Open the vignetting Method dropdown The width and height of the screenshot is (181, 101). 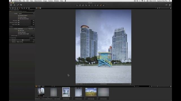[x=25, y=42]
